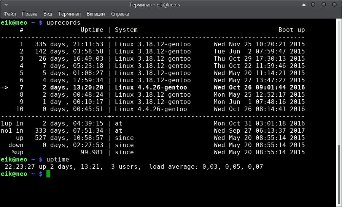Click the terminal vertical scrollbar handle

[339, 175]
